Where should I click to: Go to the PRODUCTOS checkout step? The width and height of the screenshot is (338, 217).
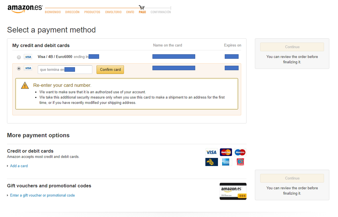click(92, 12)
